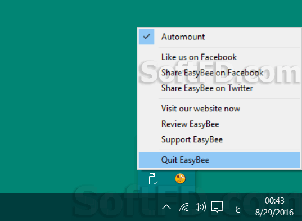Viewport: 302px width, 221px height.
Task: Switch the input language indicator
Action: tap(238, 209)
